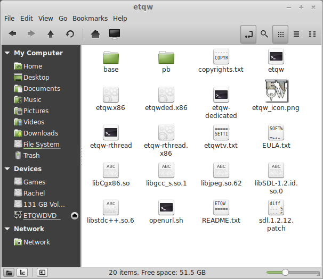323x279 pixels.
Task: Select the openurl.sh script
Action: click(x=166, y=212)
